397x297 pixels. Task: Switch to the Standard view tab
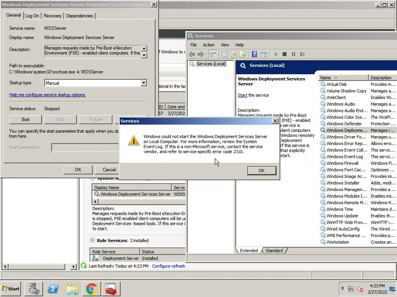click(x=274, y=251)
